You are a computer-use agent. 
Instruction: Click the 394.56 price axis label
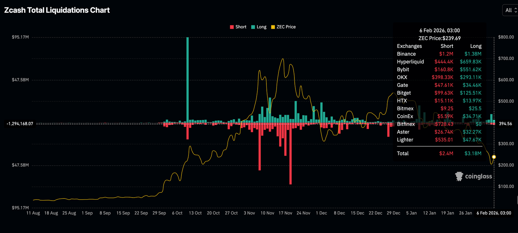point(505,124)
